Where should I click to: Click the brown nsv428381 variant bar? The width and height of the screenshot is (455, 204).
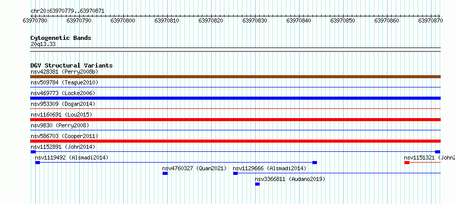(x=235, y=77)
